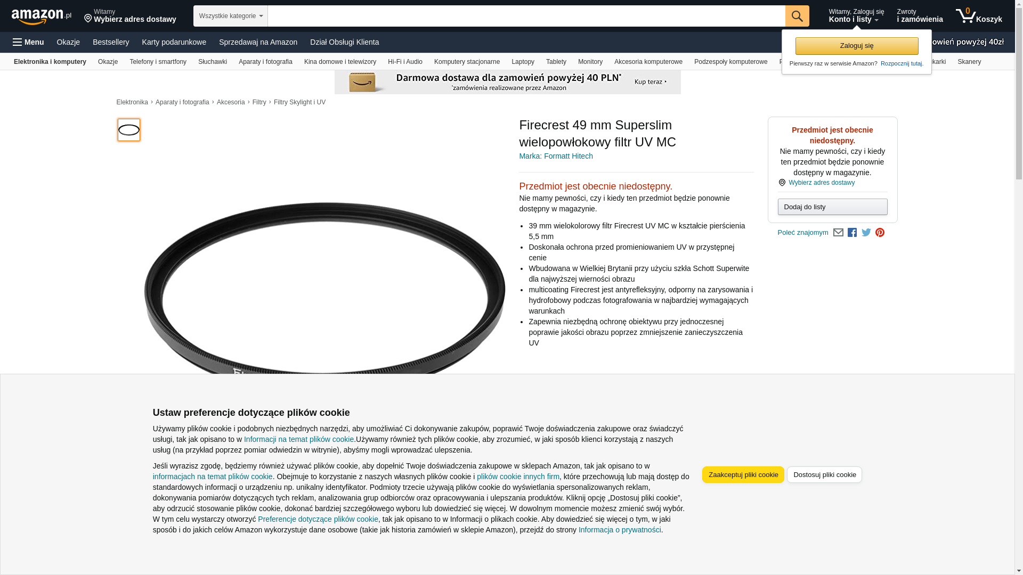Expand Konto i listy account dropdown
The image size is (1023, 575).
[x=856, y=16]
